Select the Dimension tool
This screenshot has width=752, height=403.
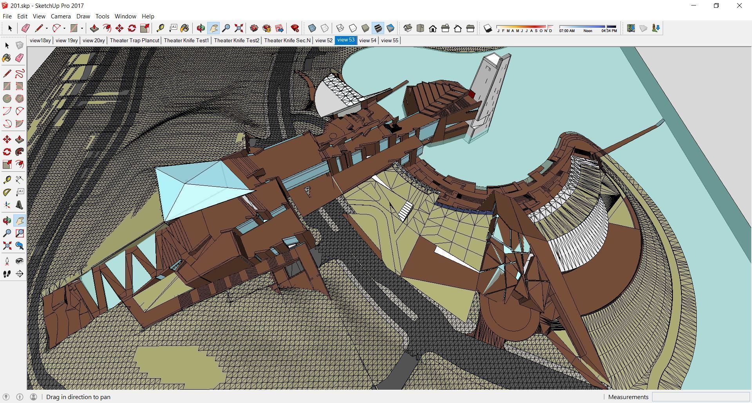[20, 180]
